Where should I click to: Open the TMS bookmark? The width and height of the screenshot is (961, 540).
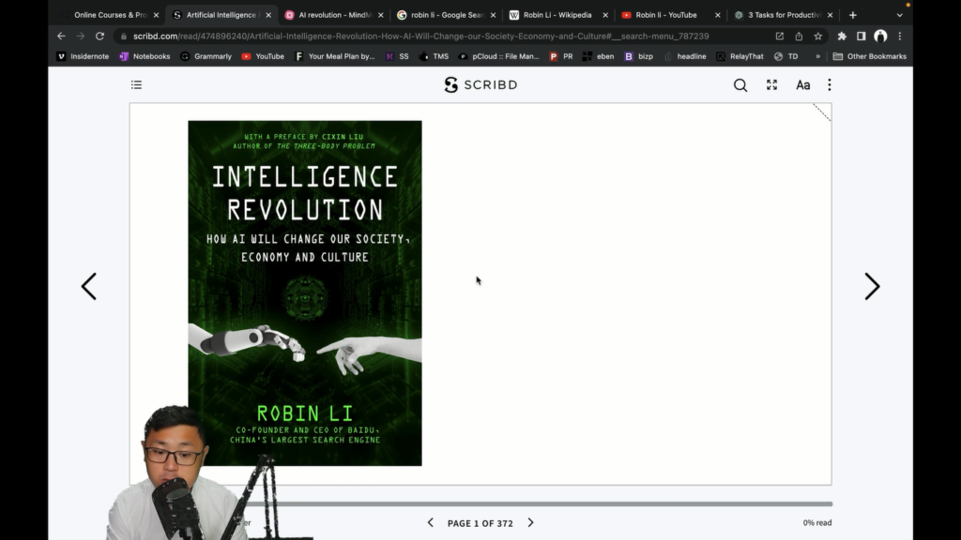click(x=434, y=56)
